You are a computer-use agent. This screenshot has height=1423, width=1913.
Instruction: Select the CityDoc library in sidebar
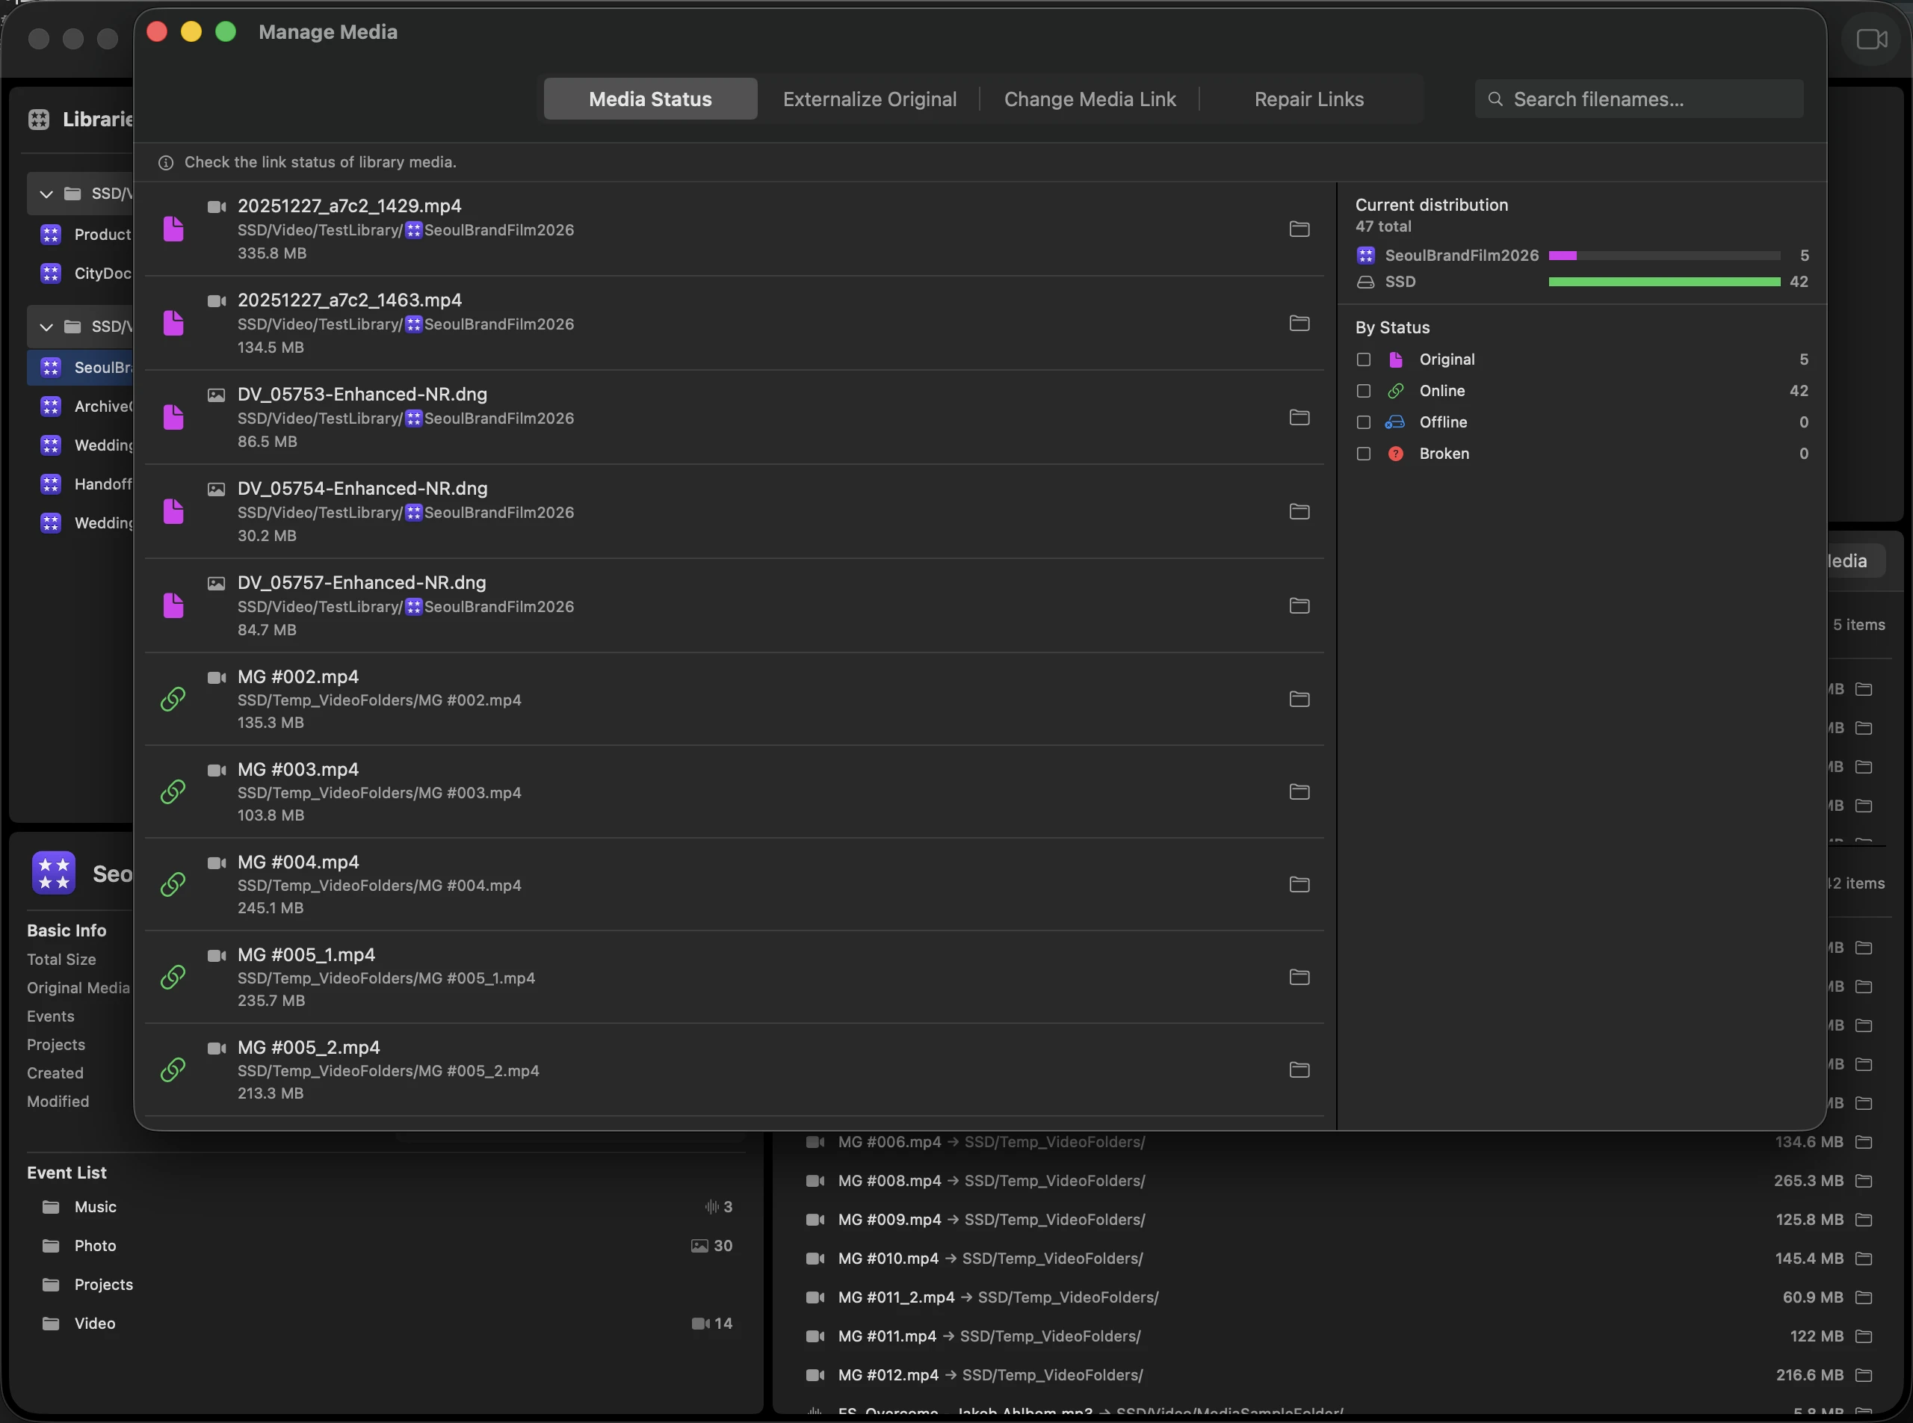point(81,274)
